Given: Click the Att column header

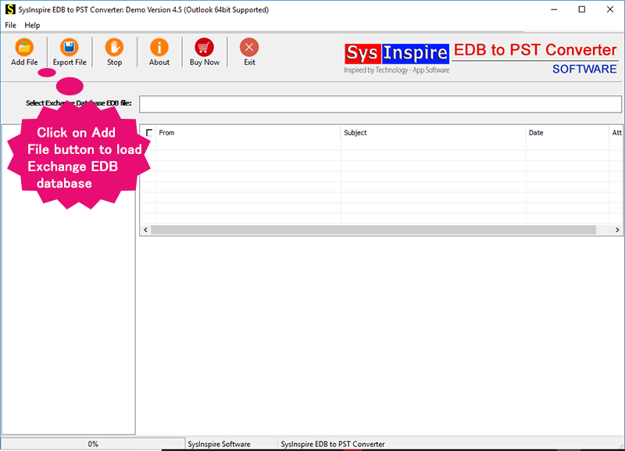Looking at the screenshot, I should point(616,133).
